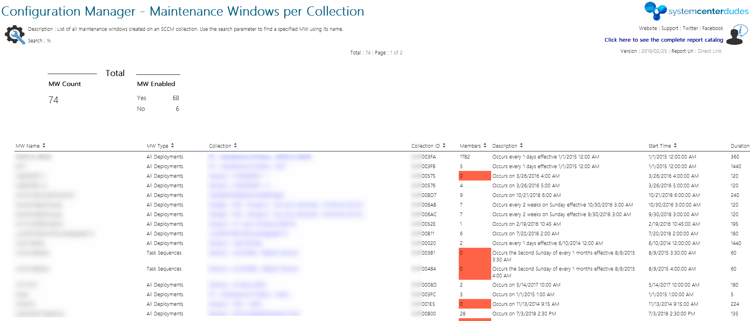Click here to see the complete report catalog

click(x=664, y=40)
